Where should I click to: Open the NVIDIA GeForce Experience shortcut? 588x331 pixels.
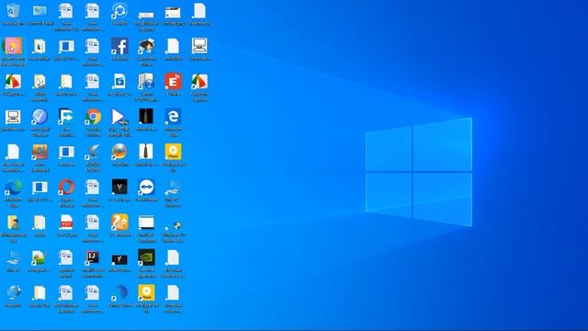point(146,257)
